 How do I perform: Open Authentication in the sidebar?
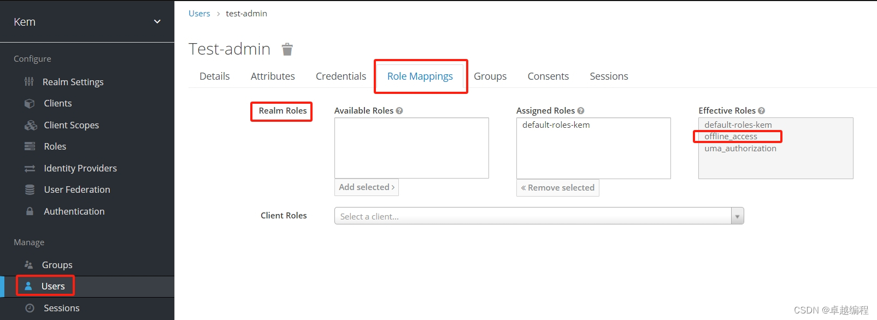74,211
